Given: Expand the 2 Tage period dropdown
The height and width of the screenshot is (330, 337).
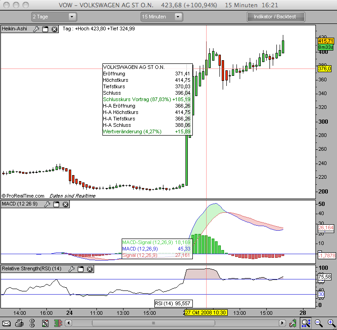Looking at the screenshot, I should [54, 17].
